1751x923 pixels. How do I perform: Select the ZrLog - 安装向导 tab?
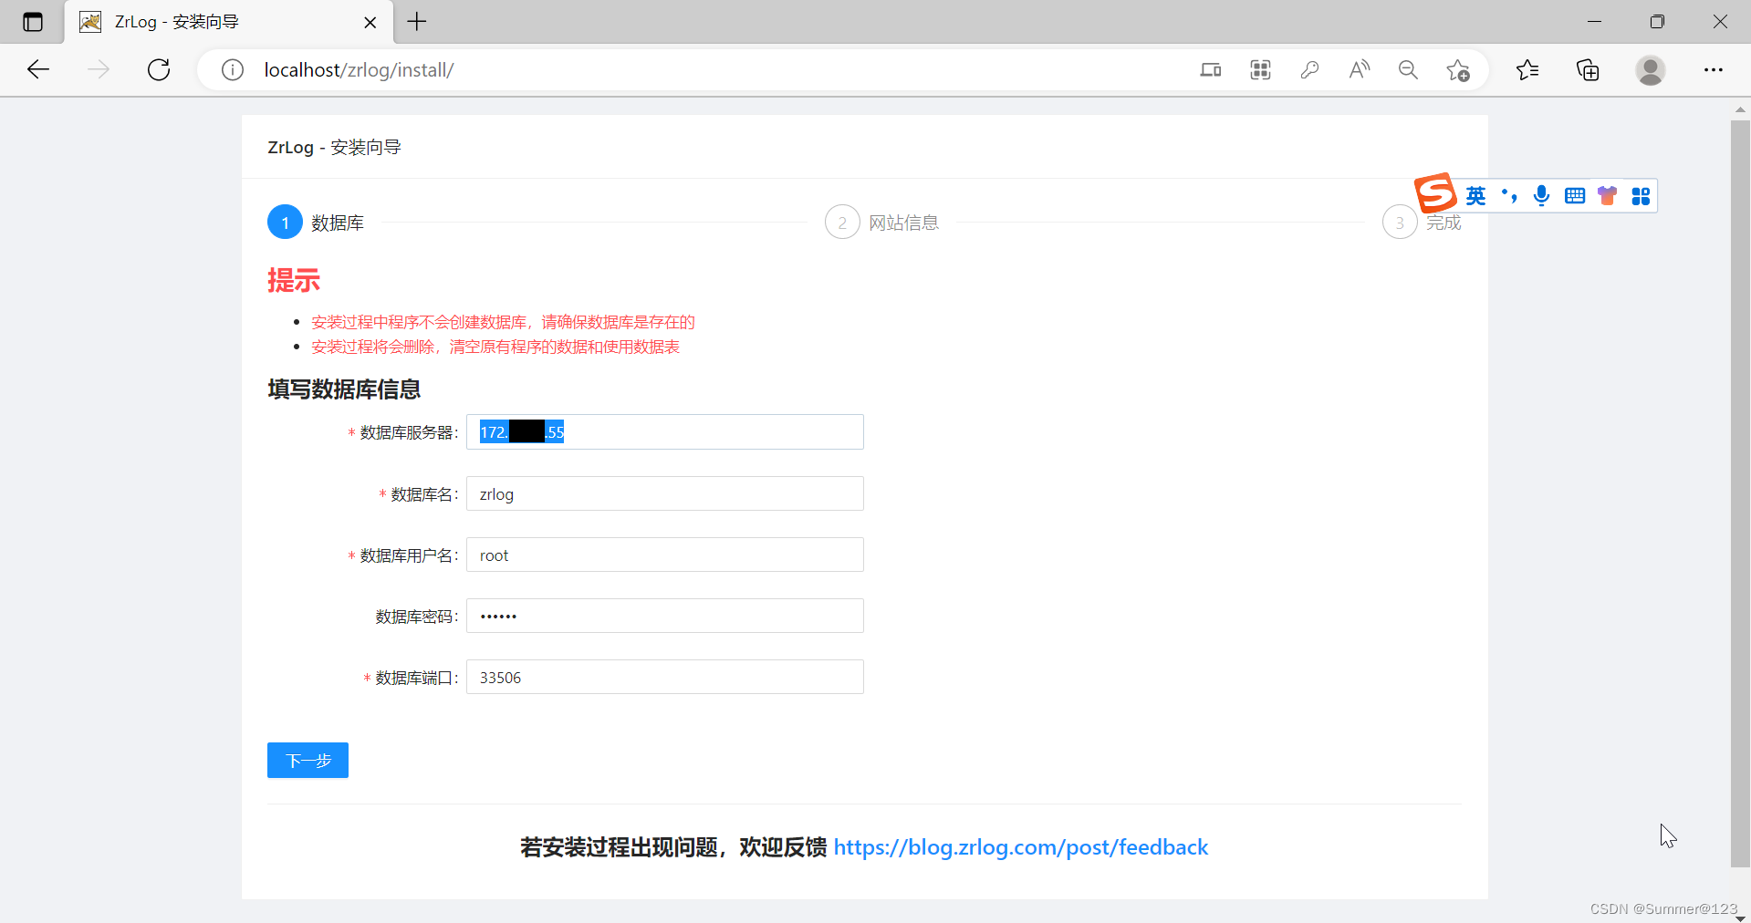pos(229,22)
